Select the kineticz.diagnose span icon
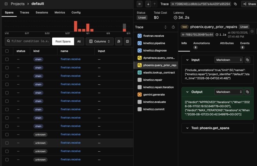The width and height of the screenshot is (257, 166). [139, 51]
